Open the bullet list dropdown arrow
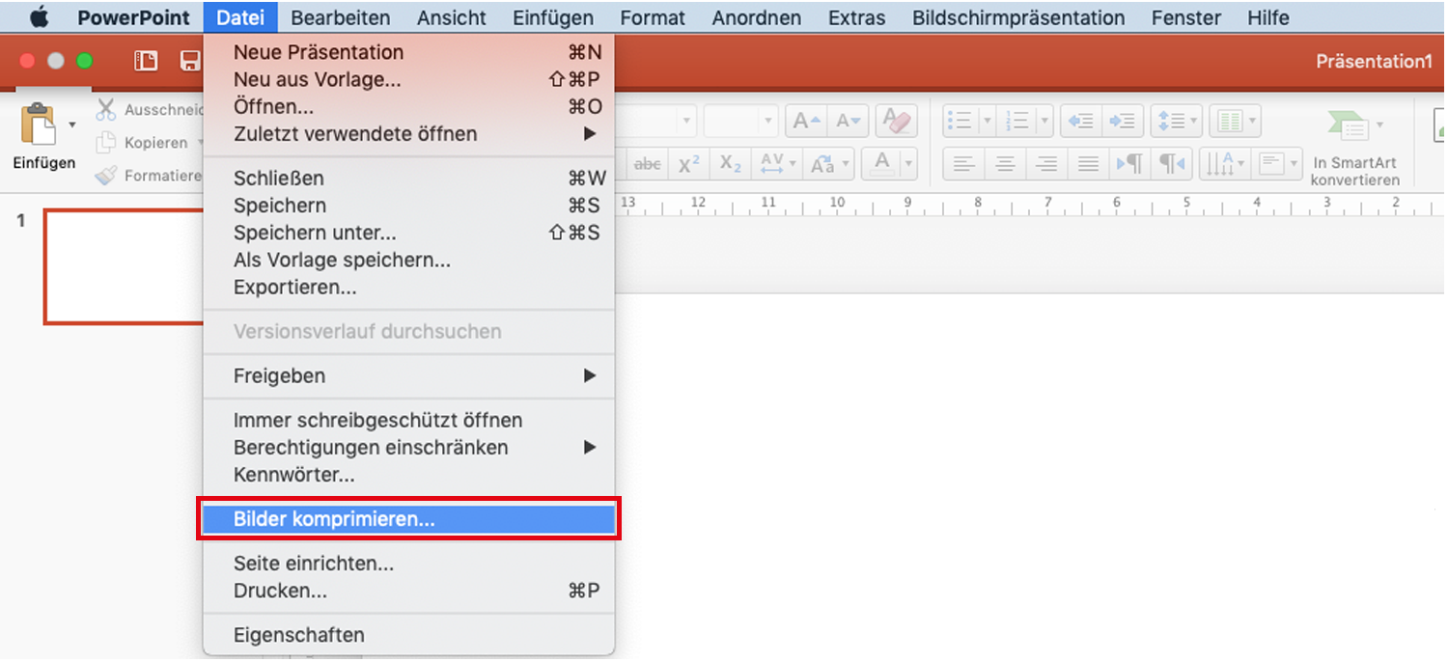1448x662 pixels. coord(986,122)
